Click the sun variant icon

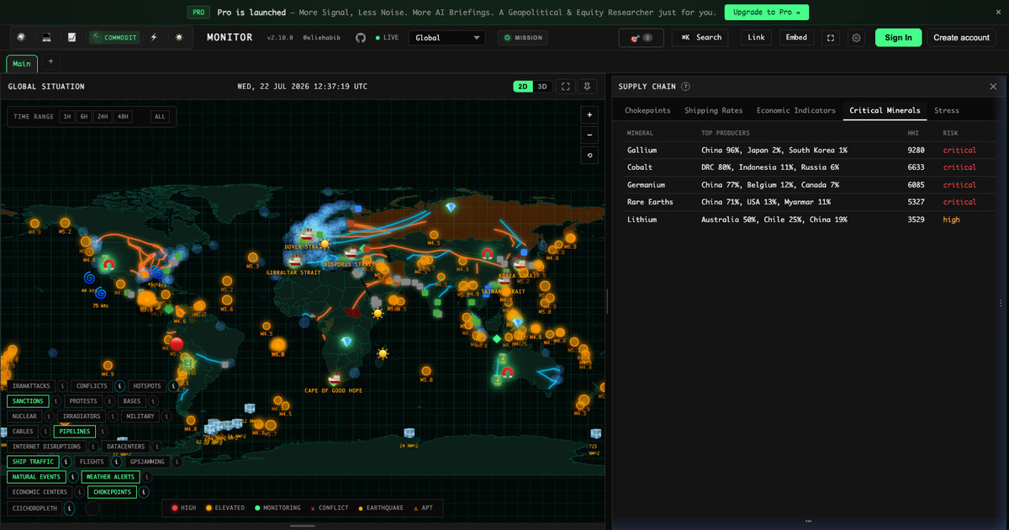(179, 37)
